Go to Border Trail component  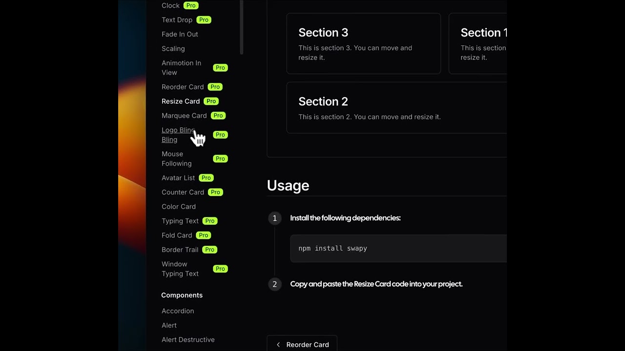(180, 250)
